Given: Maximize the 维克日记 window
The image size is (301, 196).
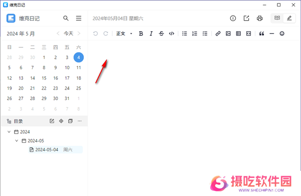Looking at the screenshot, I should point(279,5).
